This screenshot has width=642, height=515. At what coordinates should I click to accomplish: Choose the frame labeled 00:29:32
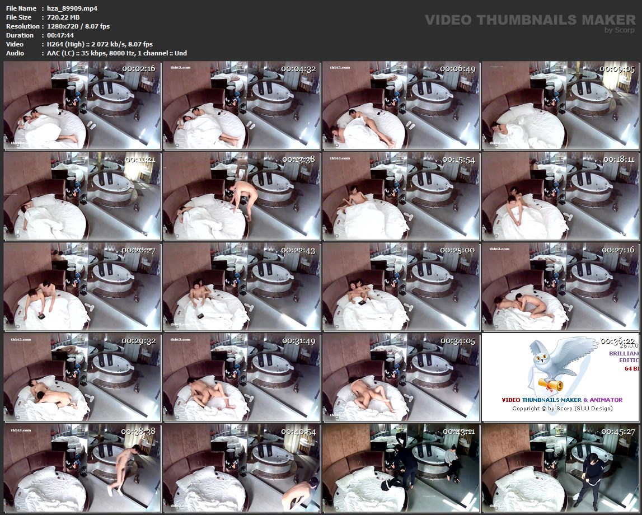[x=82, y=378]
